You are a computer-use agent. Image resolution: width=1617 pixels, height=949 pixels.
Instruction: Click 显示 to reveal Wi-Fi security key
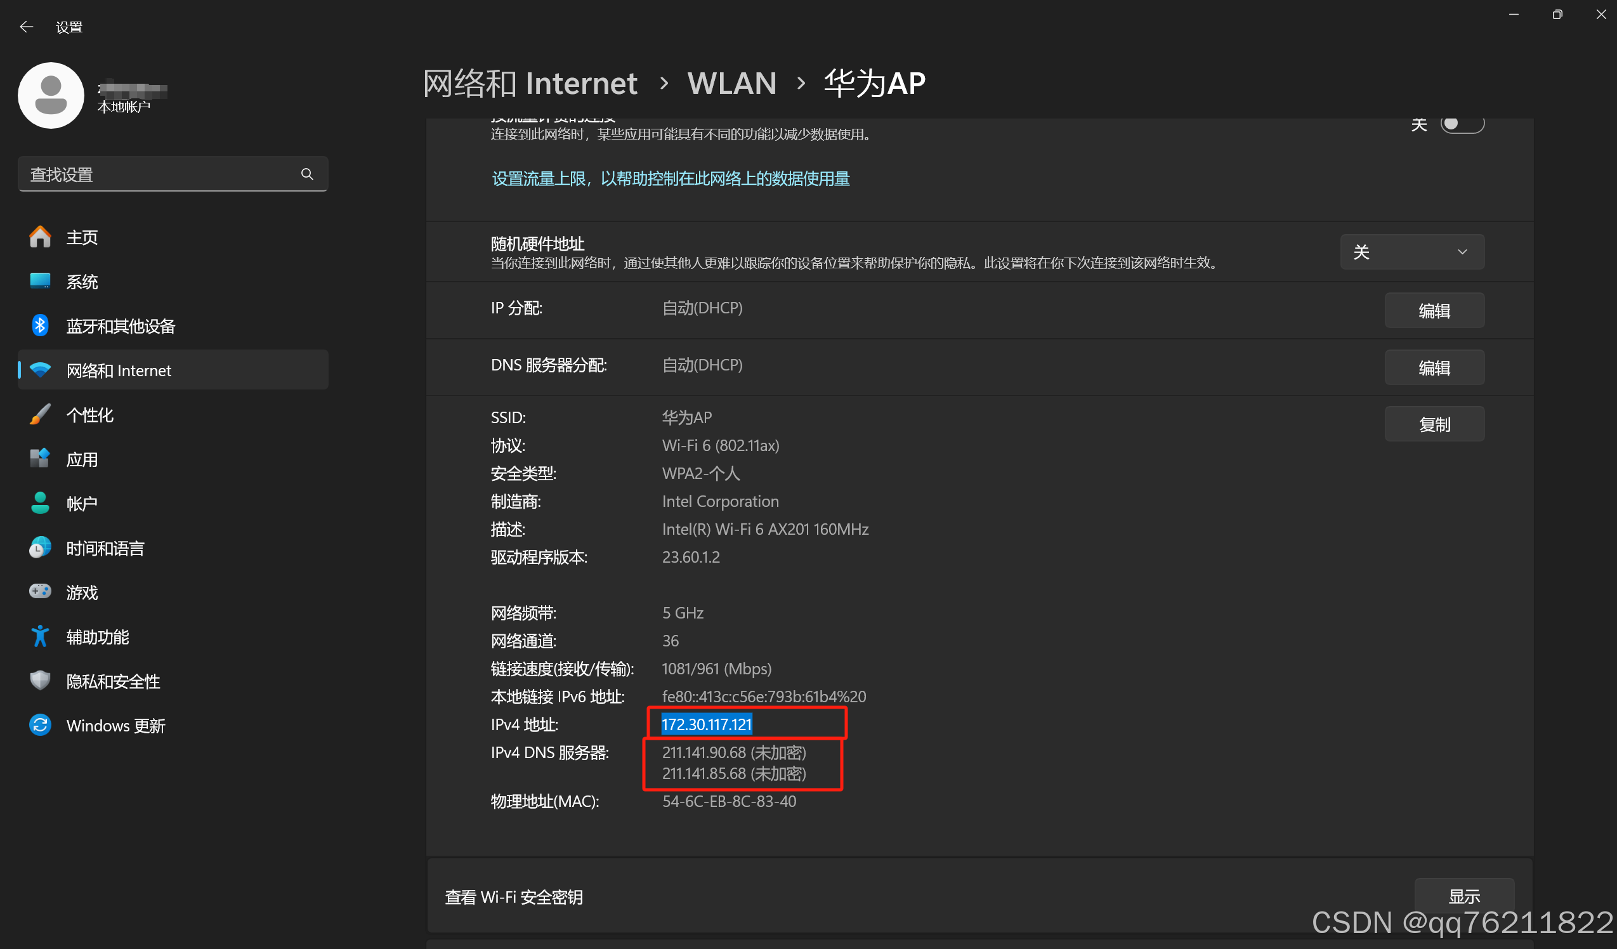point(1464,896)
